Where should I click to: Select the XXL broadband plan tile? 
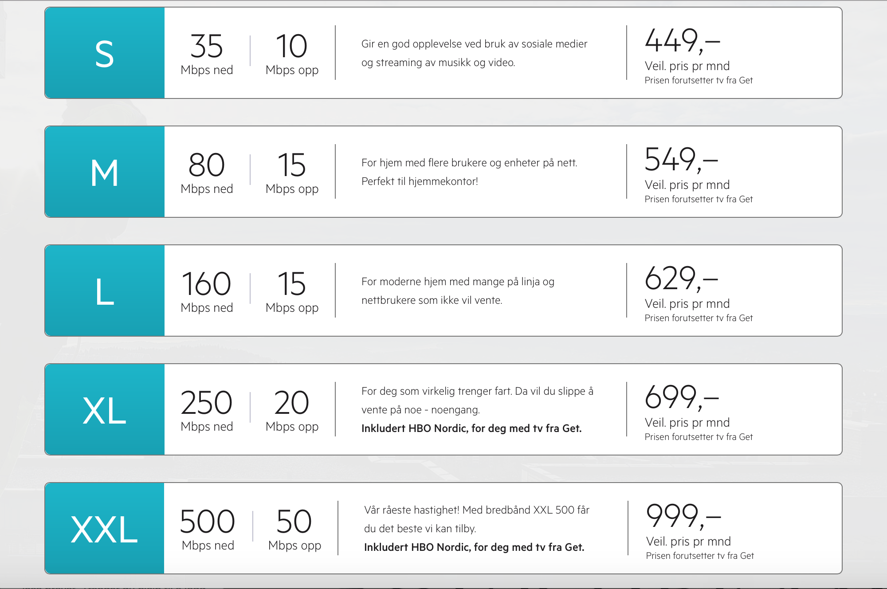[443, 528]
